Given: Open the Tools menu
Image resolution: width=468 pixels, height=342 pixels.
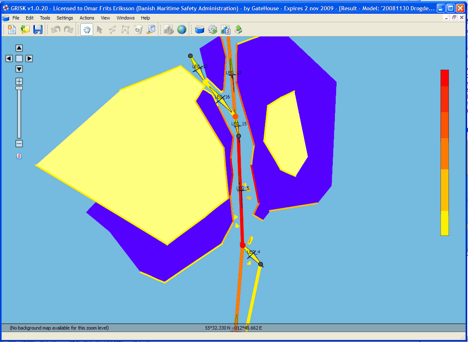Looking at the screenshot, I should (45, 18).
